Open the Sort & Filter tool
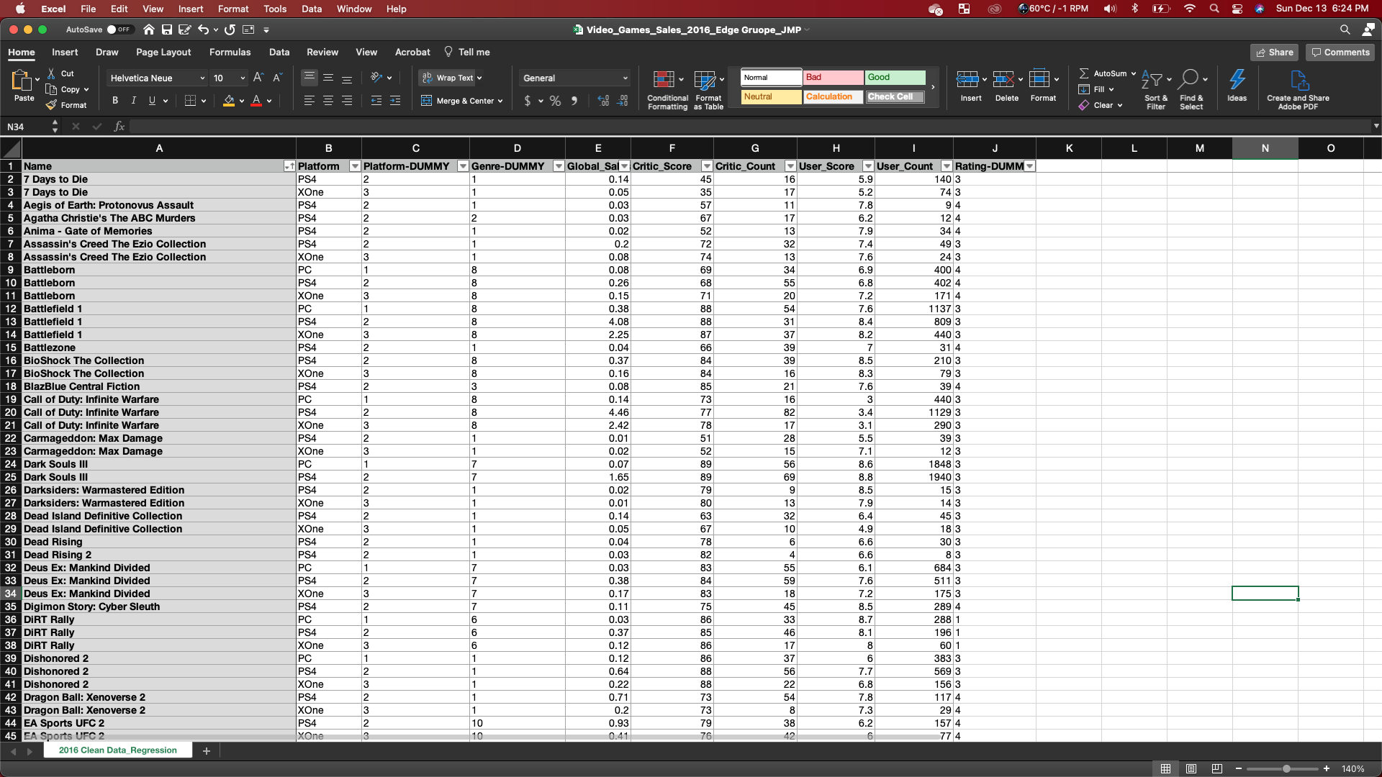The width and height of the screenshot is (1382, 777). (x=1152, y=80)
